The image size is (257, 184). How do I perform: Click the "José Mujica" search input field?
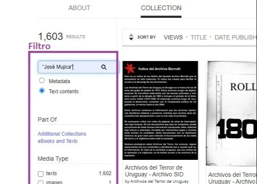(x=68, y=67)
